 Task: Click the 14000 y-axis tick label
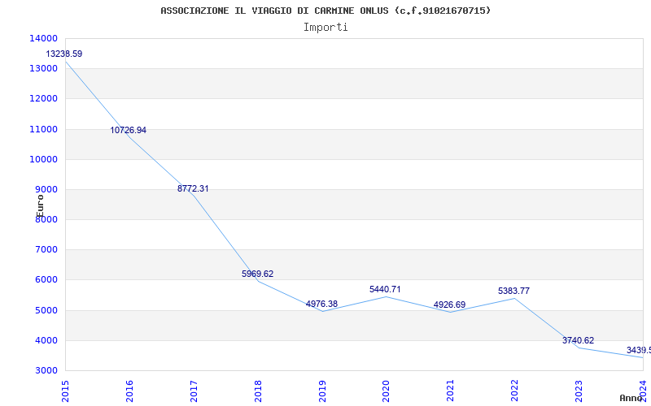(43, 38)
